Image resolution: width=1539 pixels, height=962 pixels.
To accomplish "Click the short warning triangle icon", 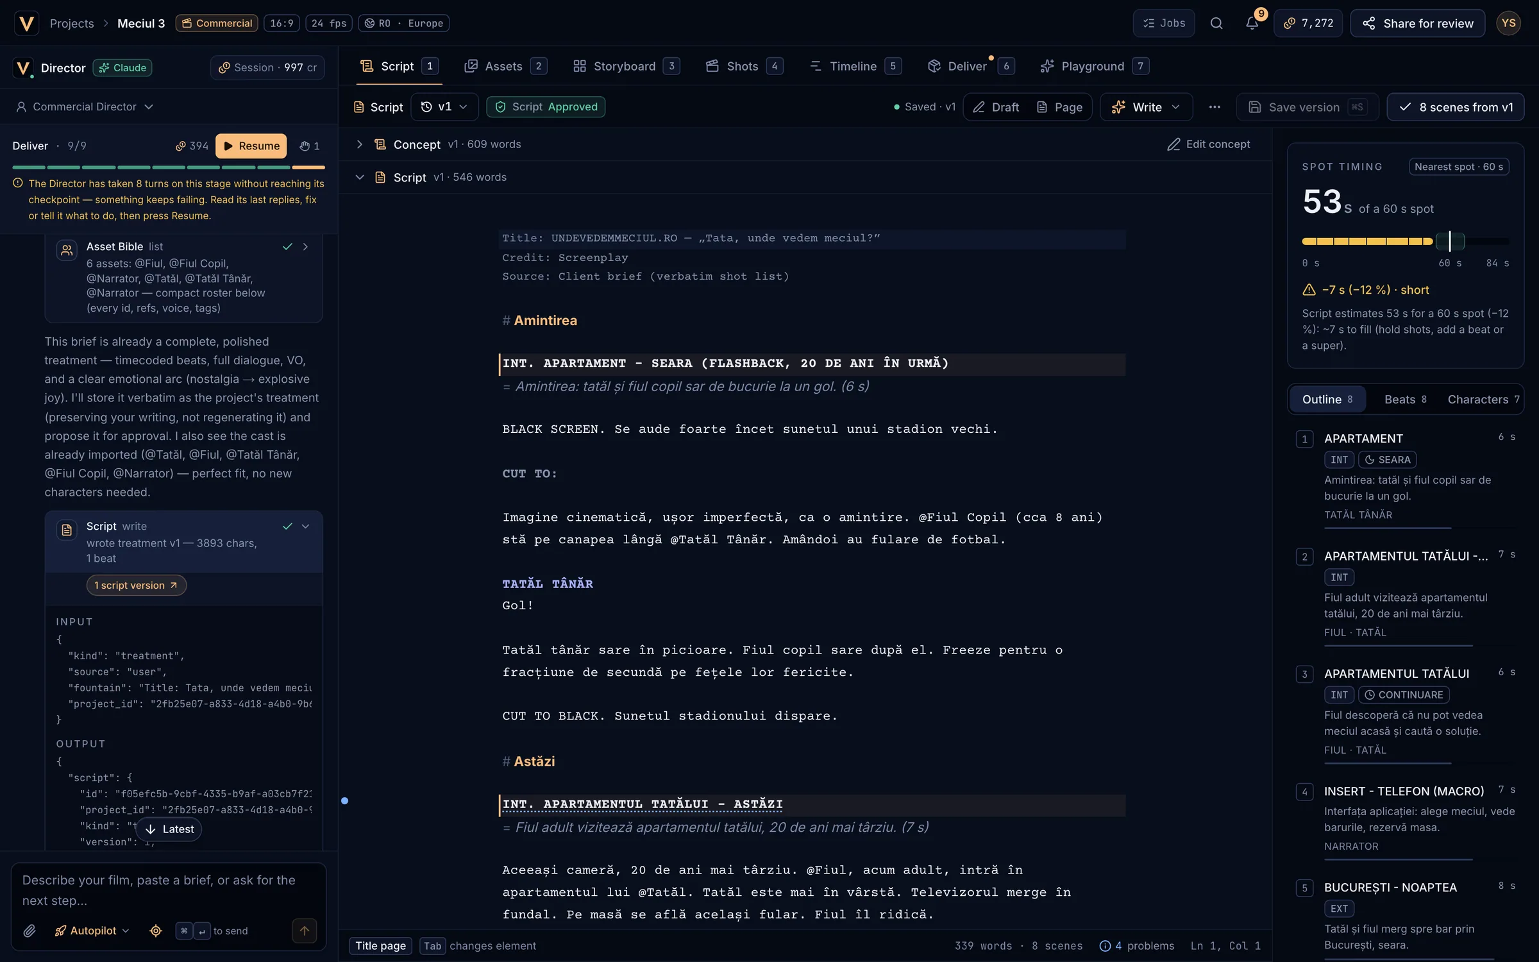I will point(1309,290).
